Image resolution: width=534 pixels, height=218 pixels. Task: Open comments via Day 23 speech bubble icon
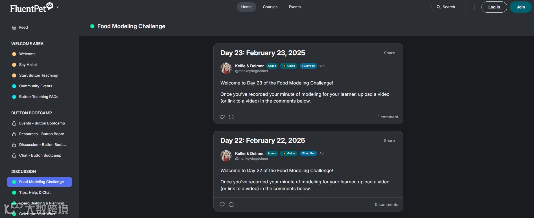point(231,117)
